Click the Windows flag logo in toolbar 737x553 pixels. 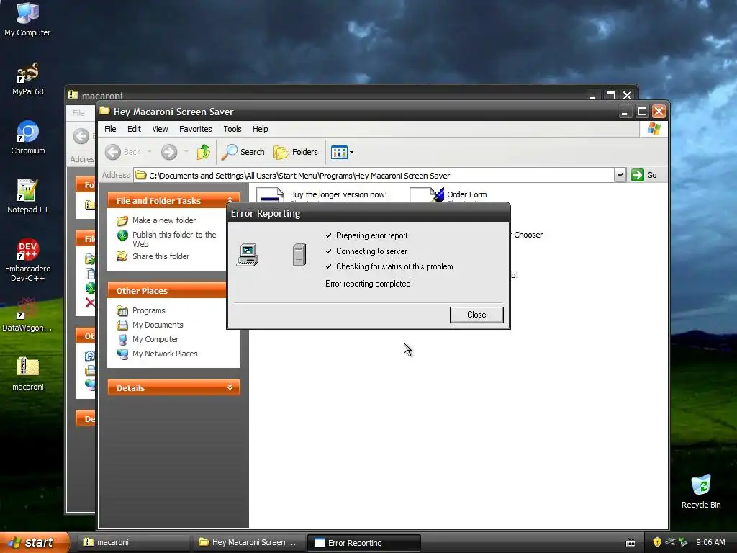tap(654, 129)
